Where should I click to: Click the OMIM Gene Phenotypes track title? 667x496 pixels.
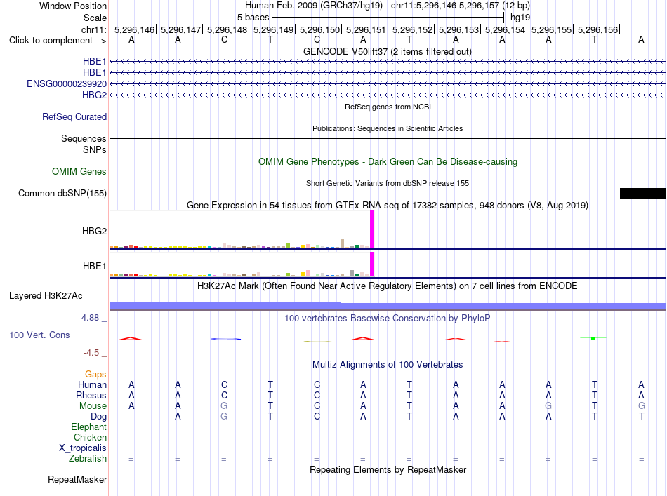coord(388,161)
